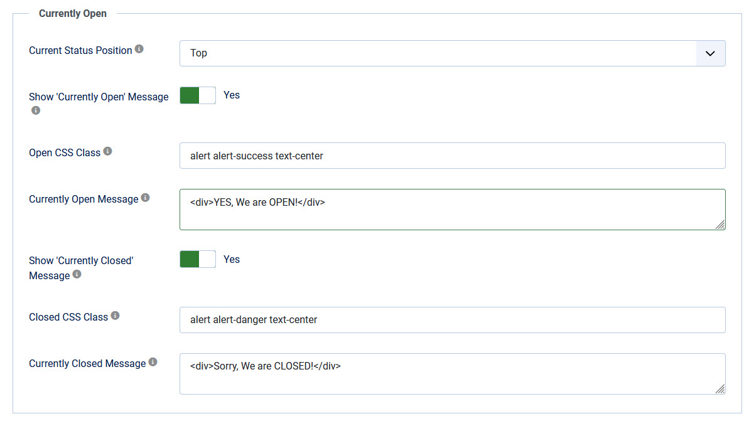Click the Current Status Position label
Viewport: 754px width, 431px height.
point(80,50)
